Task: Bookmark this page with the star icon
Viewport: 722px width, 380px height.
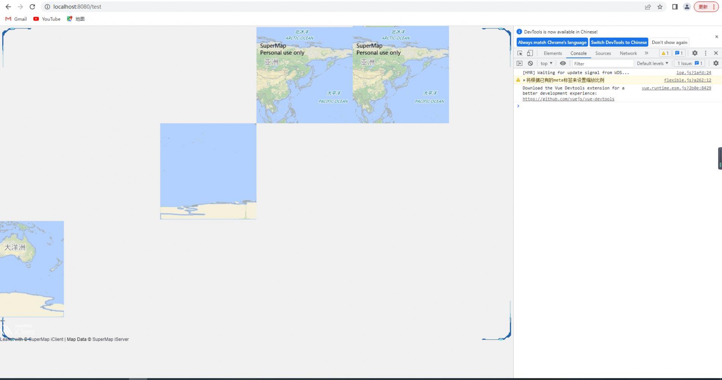Action: pos(660,7)
